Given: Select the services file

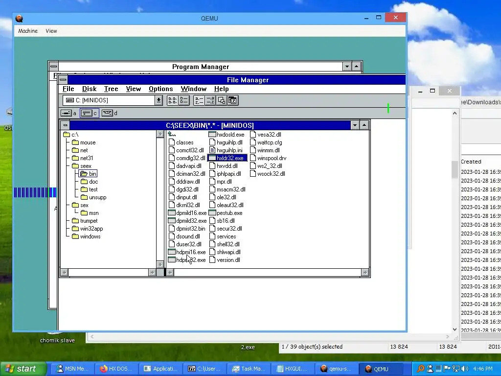Looking at the screenshot, I should click(223, 236).
